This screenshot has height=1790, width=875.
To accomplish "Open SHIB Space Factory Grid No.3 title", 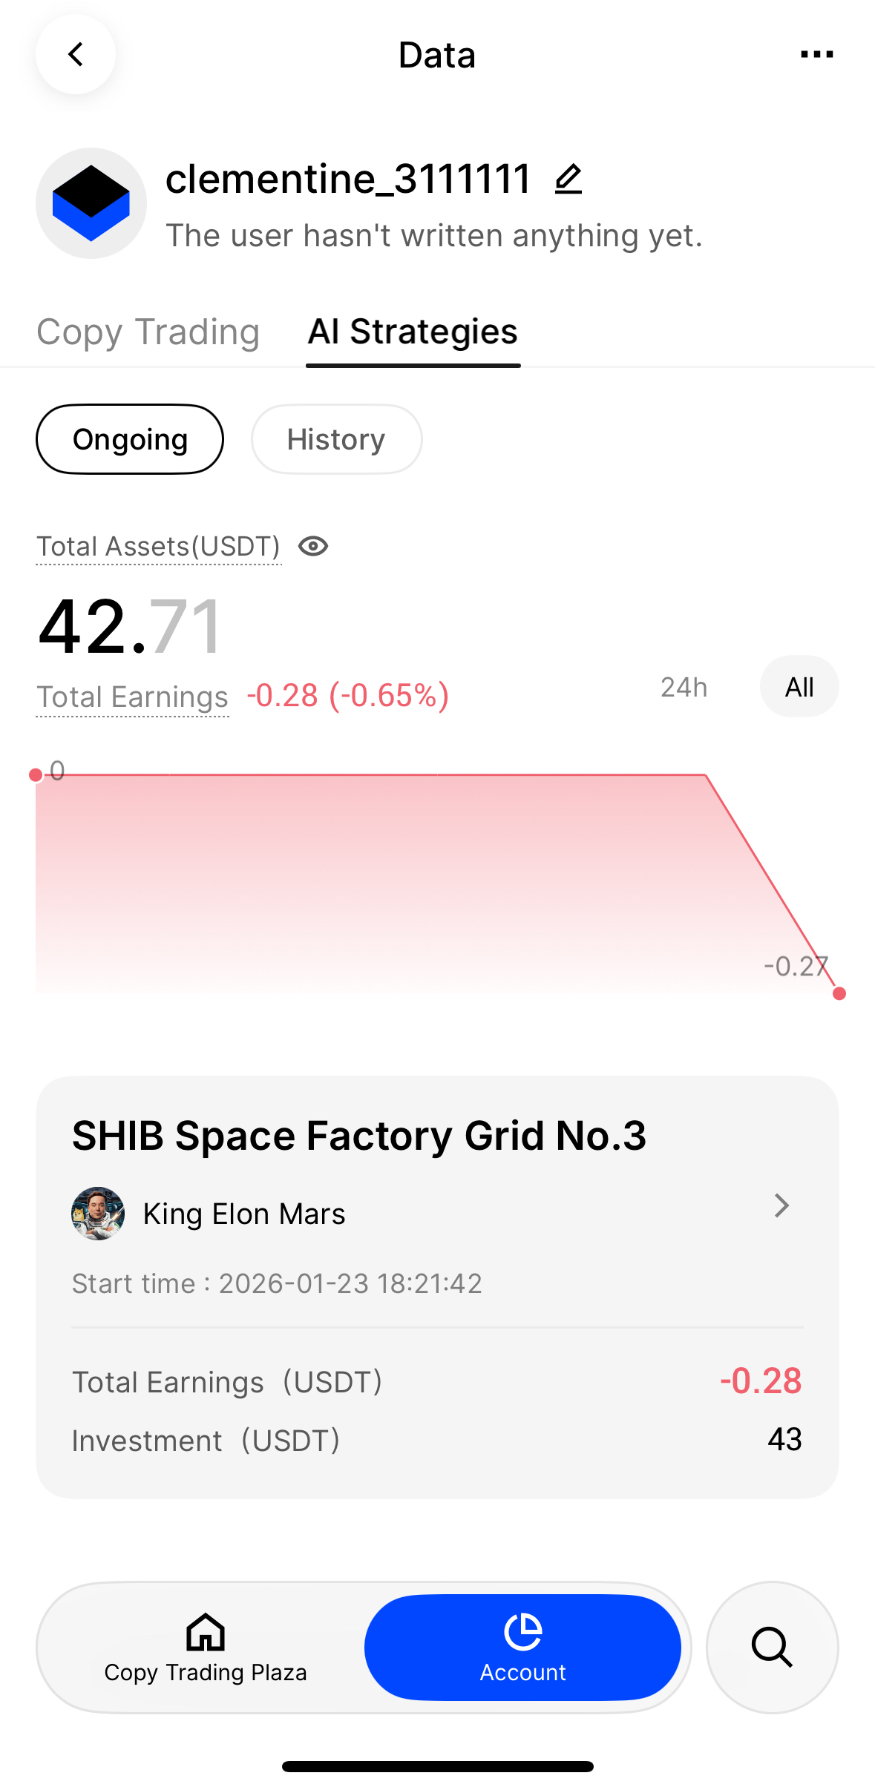I will click(x=359, y=1136).
